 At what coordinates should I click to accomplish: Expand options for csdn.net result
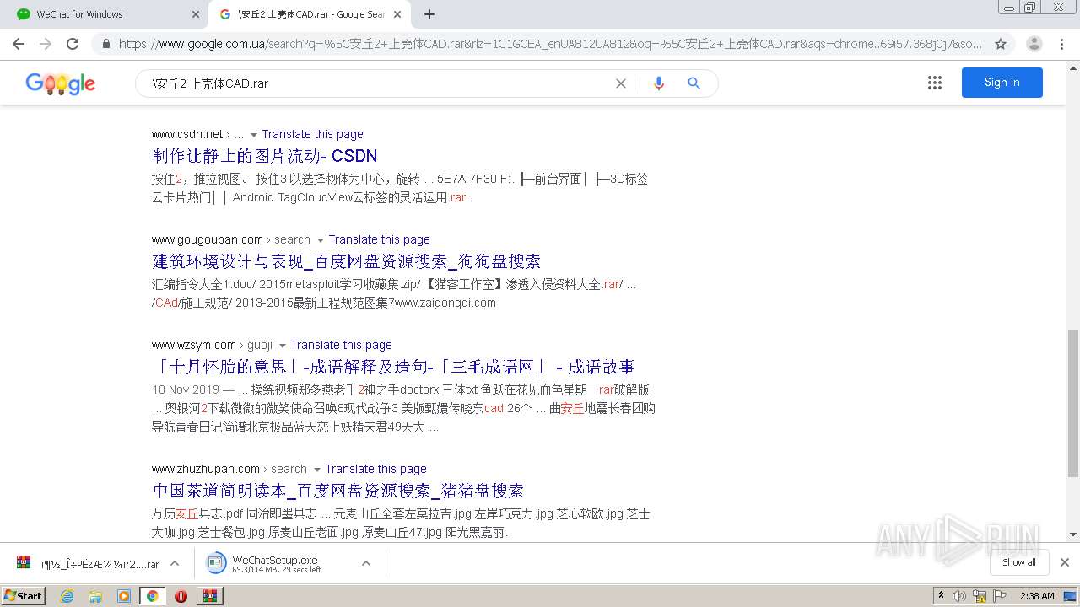pos(253,135)
